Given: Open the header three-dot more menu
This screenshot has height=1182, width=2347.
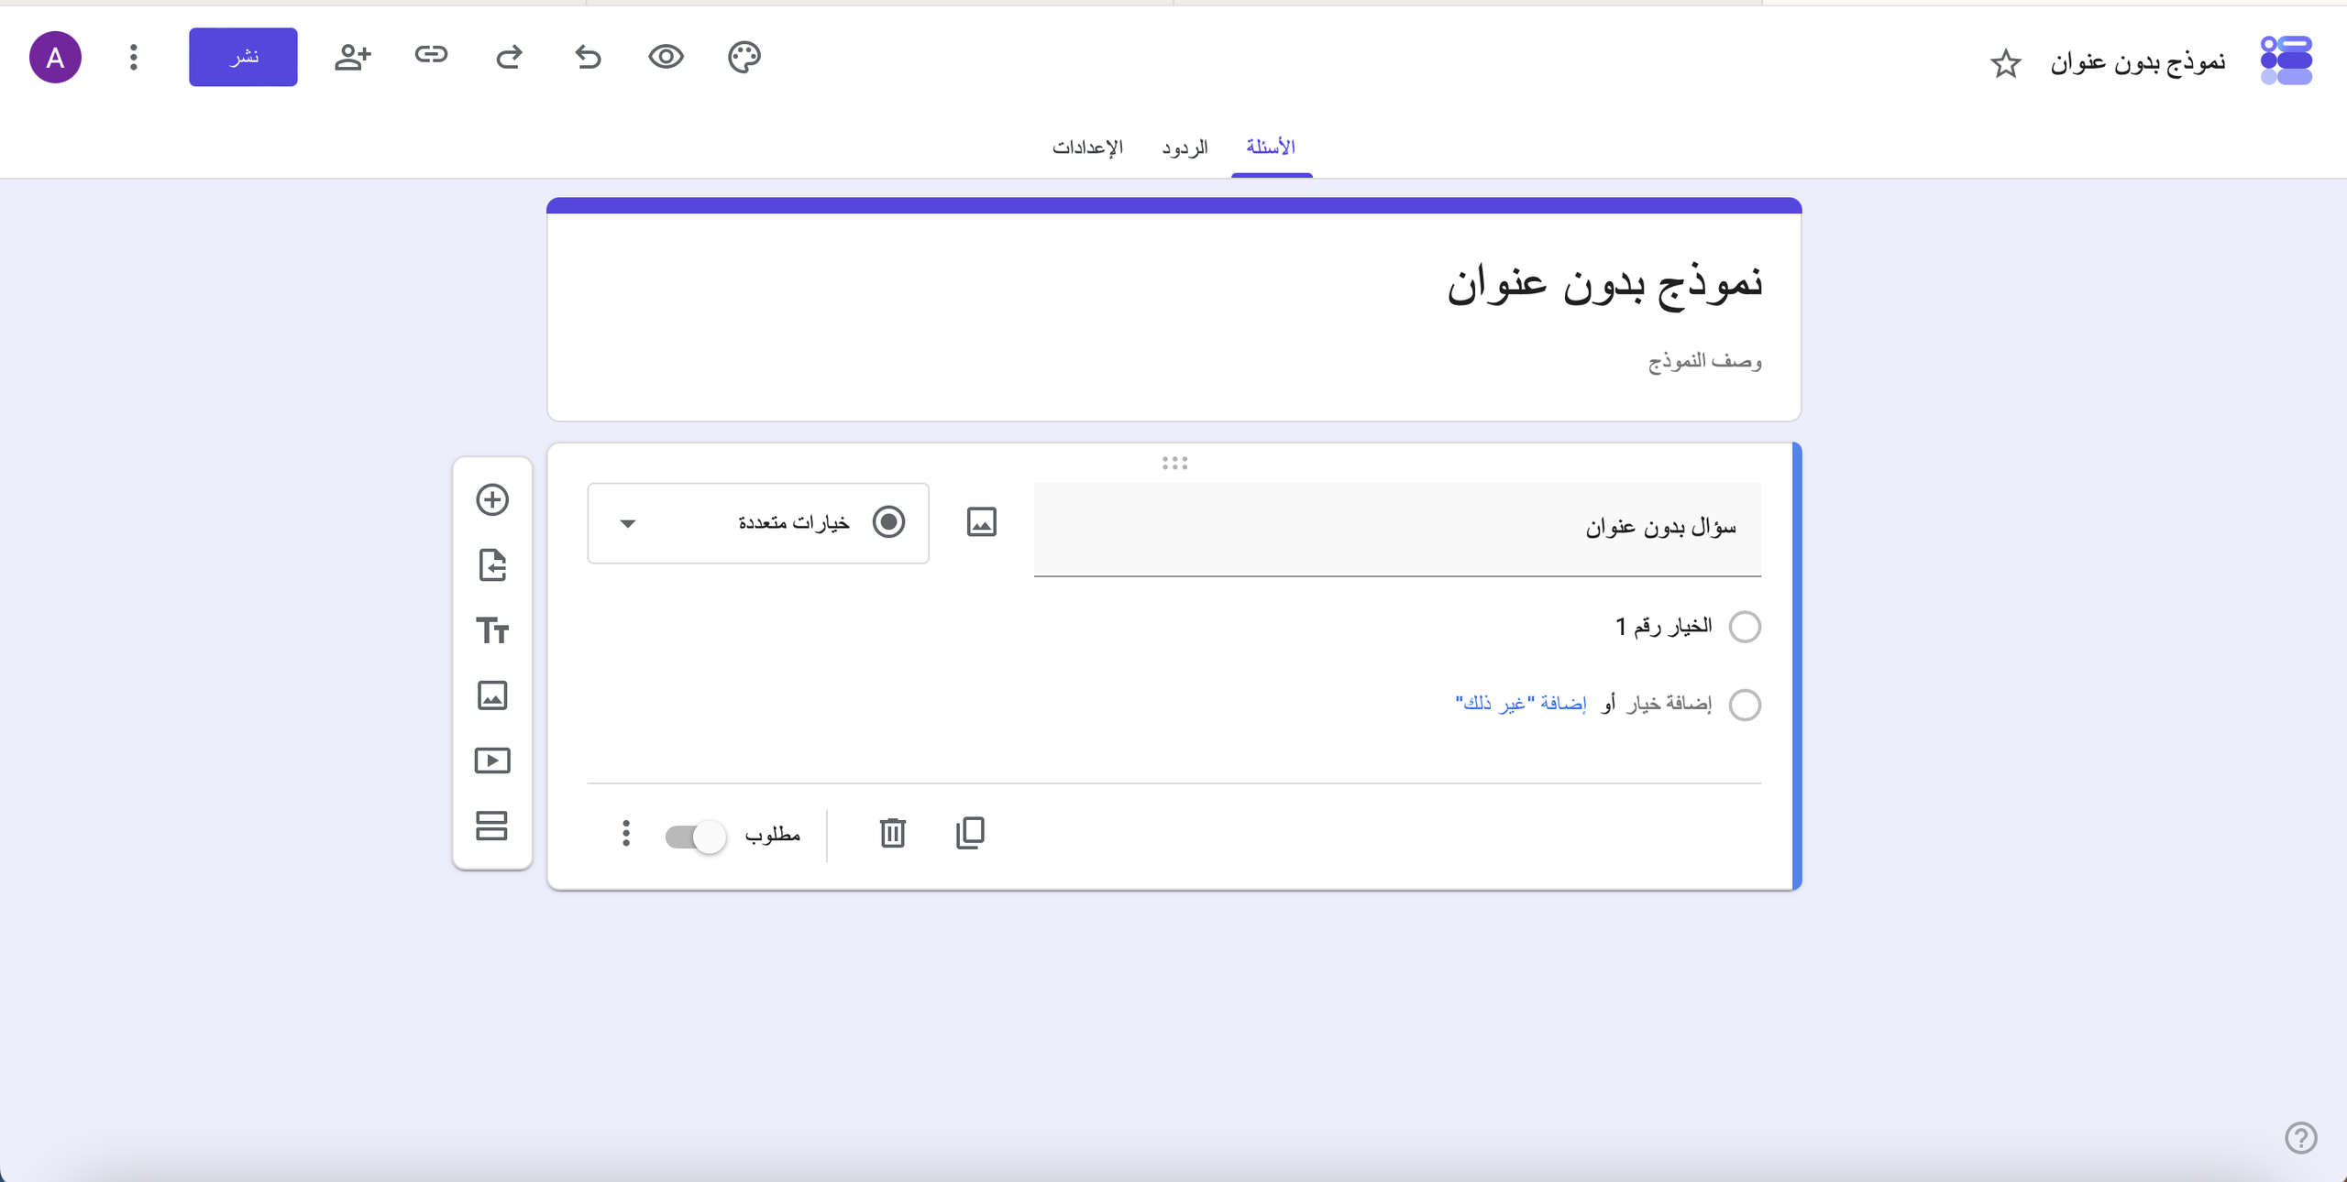Looking at the screenshot, I should point(134,57).
